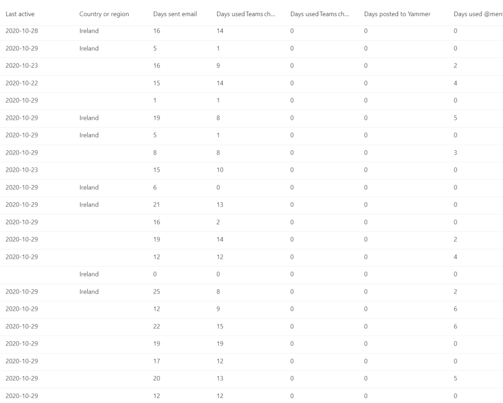Click the truncated Days used @men... header
Viewport: 503px width, 403px height.
point(477,14)
